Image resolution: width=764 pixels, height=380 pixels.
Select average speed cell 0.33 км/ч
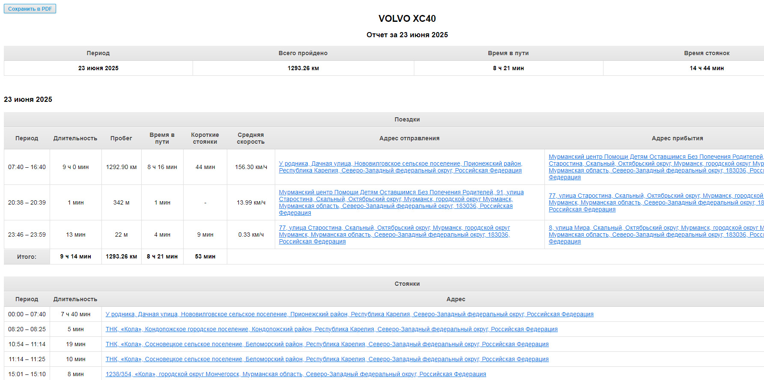[x=251, y=235]
